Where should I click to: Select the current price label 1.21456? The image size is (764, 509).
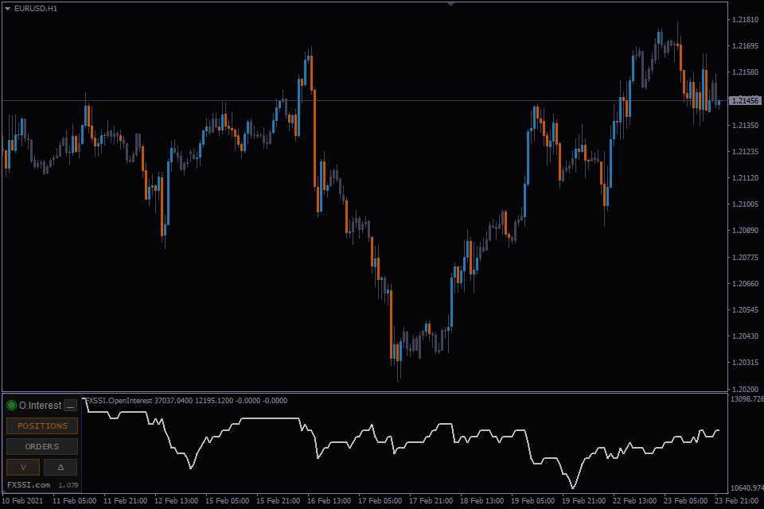[x=745, y=100]
